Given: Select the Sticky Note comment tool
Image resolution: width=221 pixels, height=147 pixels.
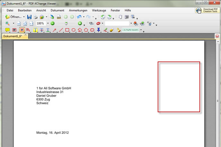Looking at the screenshot, I should click(8, 30).
